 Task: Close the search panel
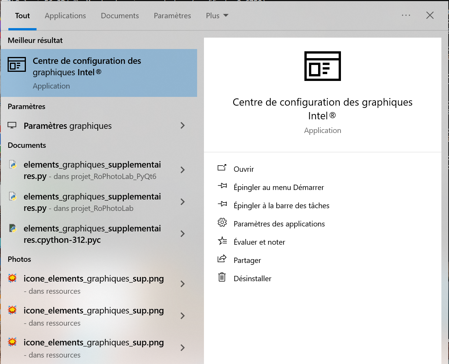pos(430,15)
